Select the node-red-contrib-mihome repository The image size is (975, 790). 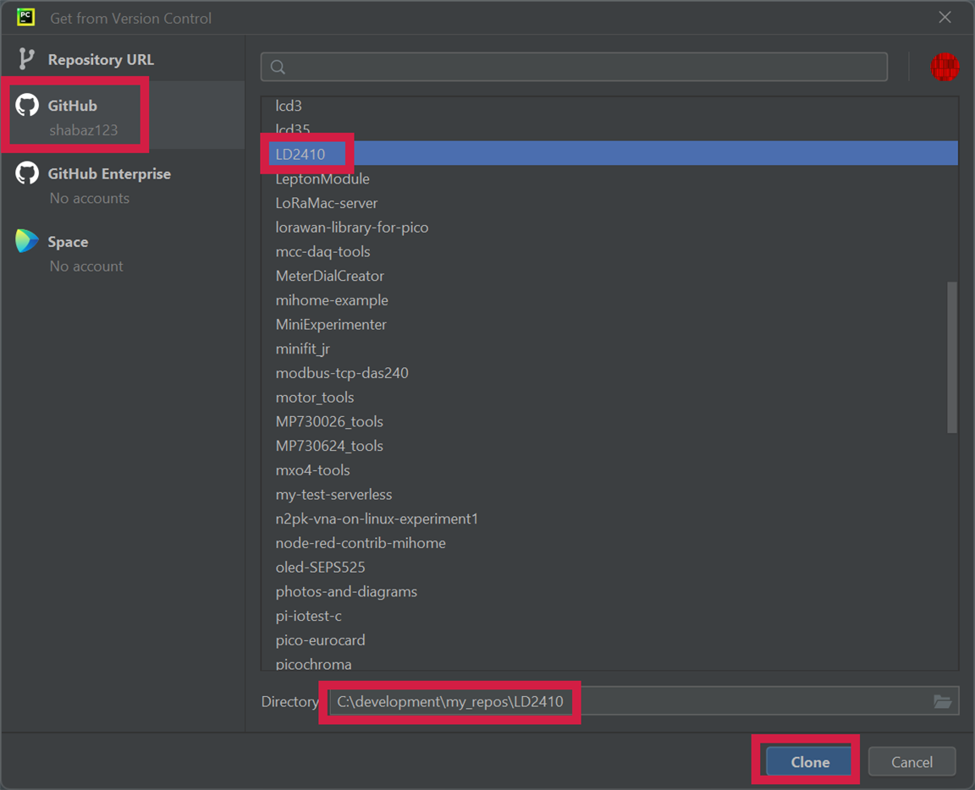[610, 543]
